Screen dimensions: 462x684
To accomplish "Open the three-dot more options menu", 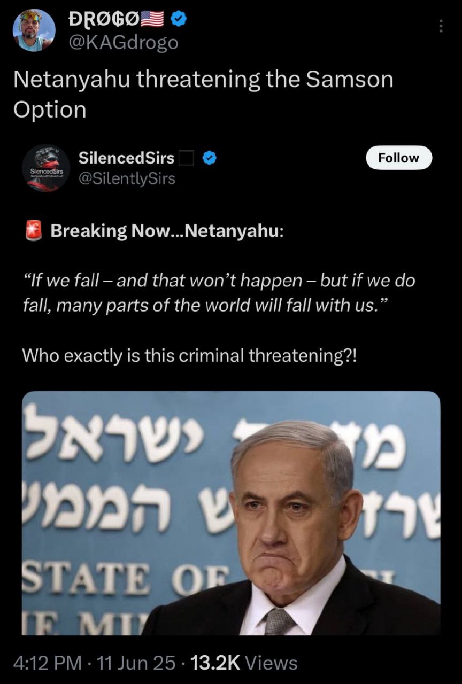I will (x=441, y=26).
